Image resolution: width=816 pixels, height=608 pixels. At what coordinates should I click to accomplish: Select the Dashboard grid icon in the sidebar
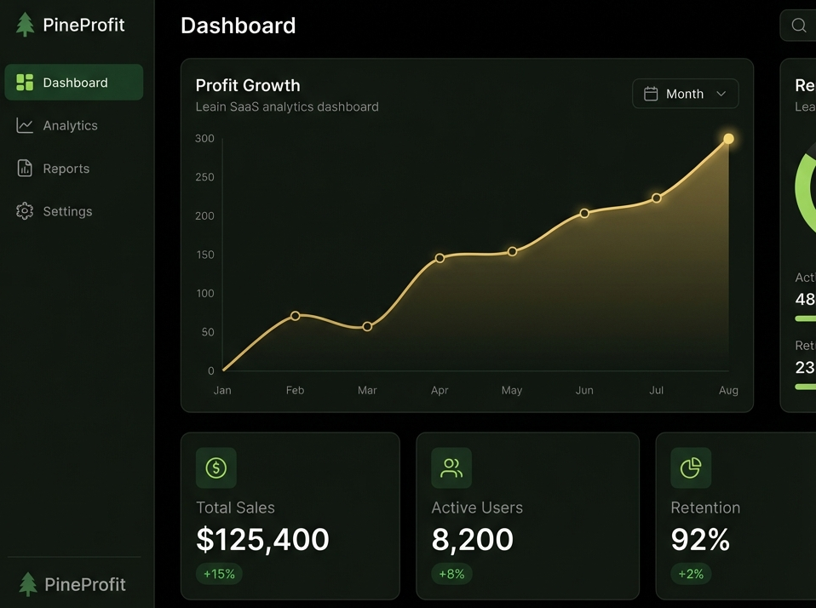tap(23, 82)
